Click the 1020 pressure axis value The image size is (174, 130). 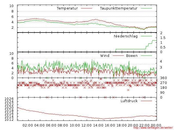tap(9, 108)
